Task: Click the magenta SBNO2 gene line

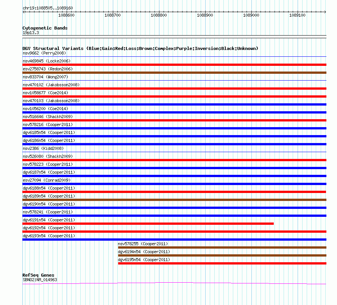Action: click(174, 283)
